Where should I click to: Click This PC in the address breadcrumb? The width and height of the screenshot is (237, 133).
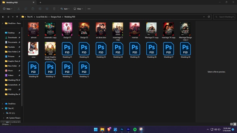click(30, 17)
